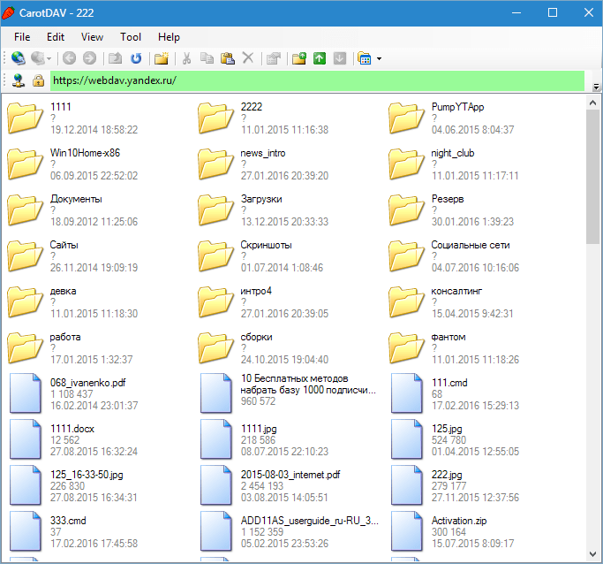Open the Edit menu
The height and width of the screenshot is (564, 603).
(x=56, y=37)
